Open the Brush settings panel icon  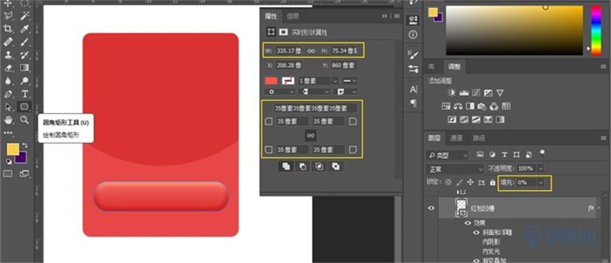point(414,54)
